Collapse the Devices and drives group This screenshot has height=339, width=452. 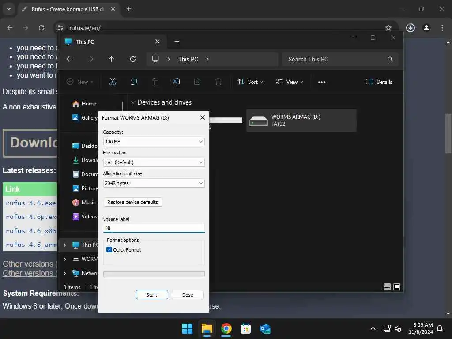(x=133, y=102)
